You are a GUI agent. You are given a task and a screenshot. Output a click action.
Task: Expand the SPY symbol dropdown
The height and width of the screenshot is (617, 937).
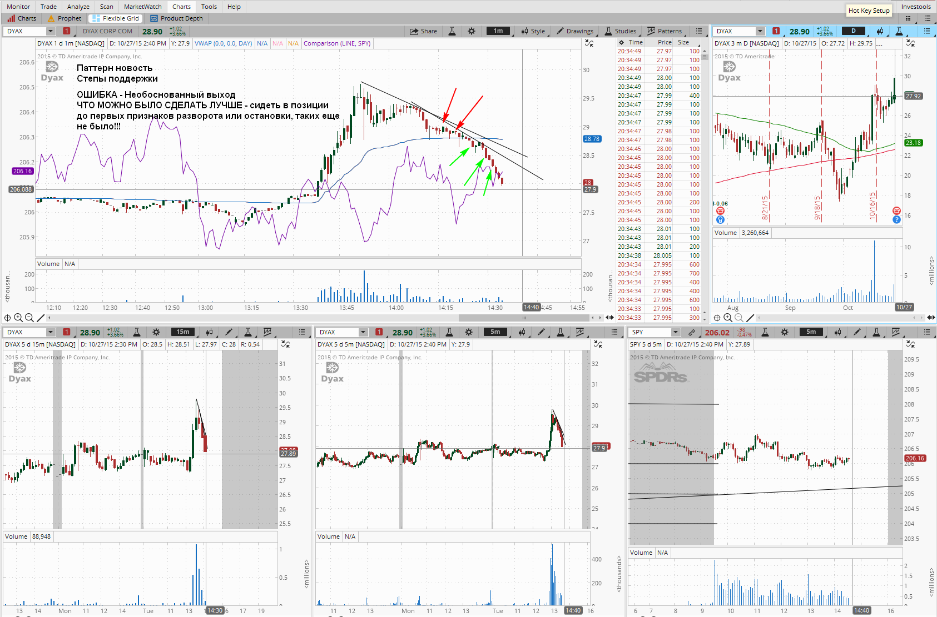point(676,332)
